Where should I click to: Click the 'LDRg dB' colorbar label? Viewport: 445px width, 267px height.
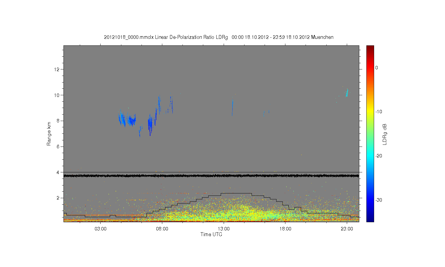click(385, 134)
